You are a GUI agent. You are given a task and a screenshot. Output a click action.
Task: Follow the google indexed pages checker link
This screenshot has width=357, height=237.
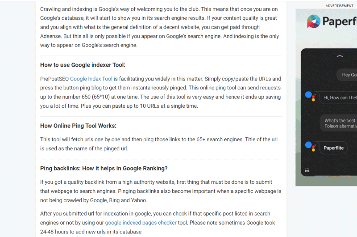[141, 223]
